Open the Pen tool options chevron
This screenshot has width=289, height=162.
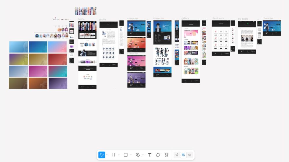click(x=143, y=155)
